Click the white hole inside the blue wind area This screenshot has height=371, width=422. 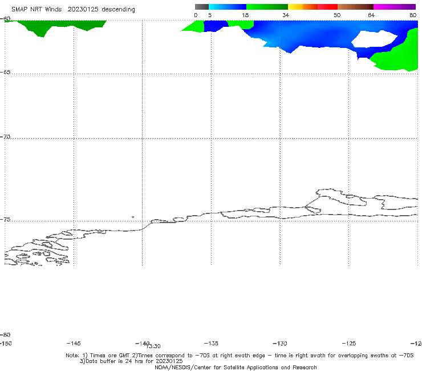pyautogui.click(x=374, y=39)
